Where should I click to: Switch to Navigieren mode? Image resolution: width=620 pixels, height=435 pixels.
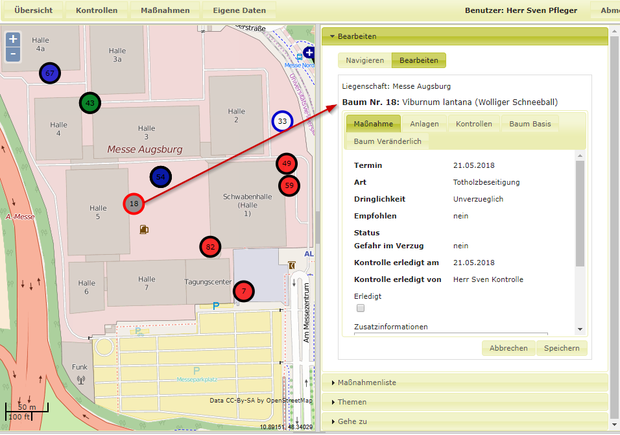tap(364, 60)
